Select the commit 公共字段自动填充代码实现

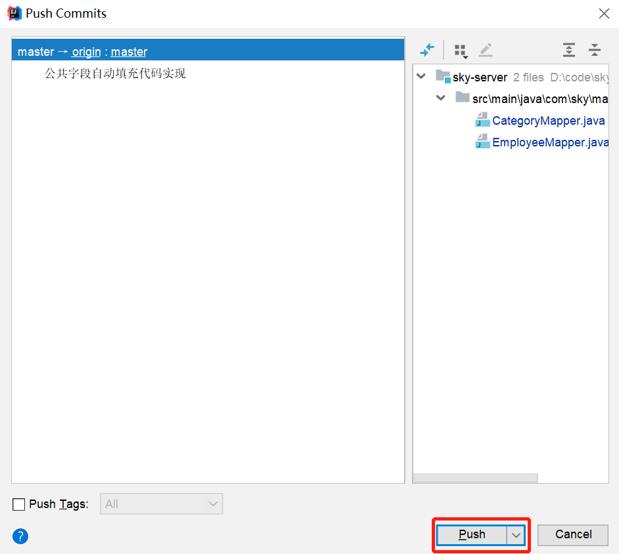pos(115,74)
